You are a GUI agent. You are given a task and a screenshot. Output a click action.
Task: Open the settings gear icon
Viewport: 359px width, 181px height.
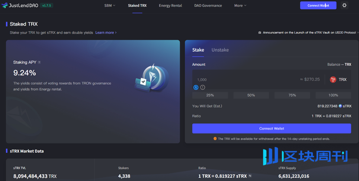344,5
